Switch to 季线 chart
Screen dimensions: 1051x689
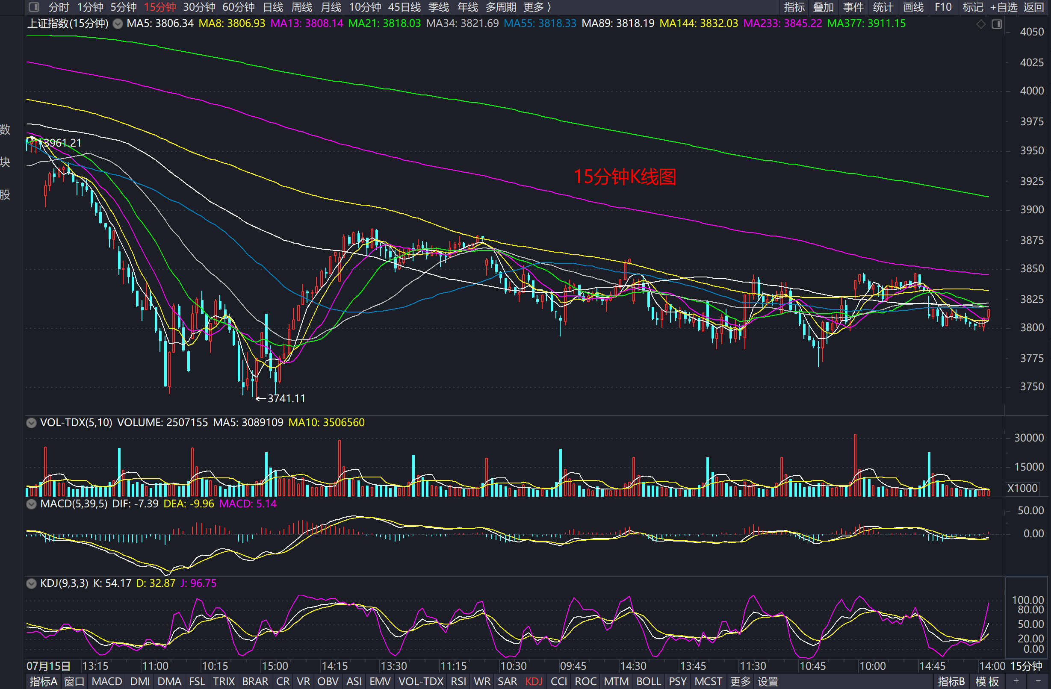click(439, 7)
